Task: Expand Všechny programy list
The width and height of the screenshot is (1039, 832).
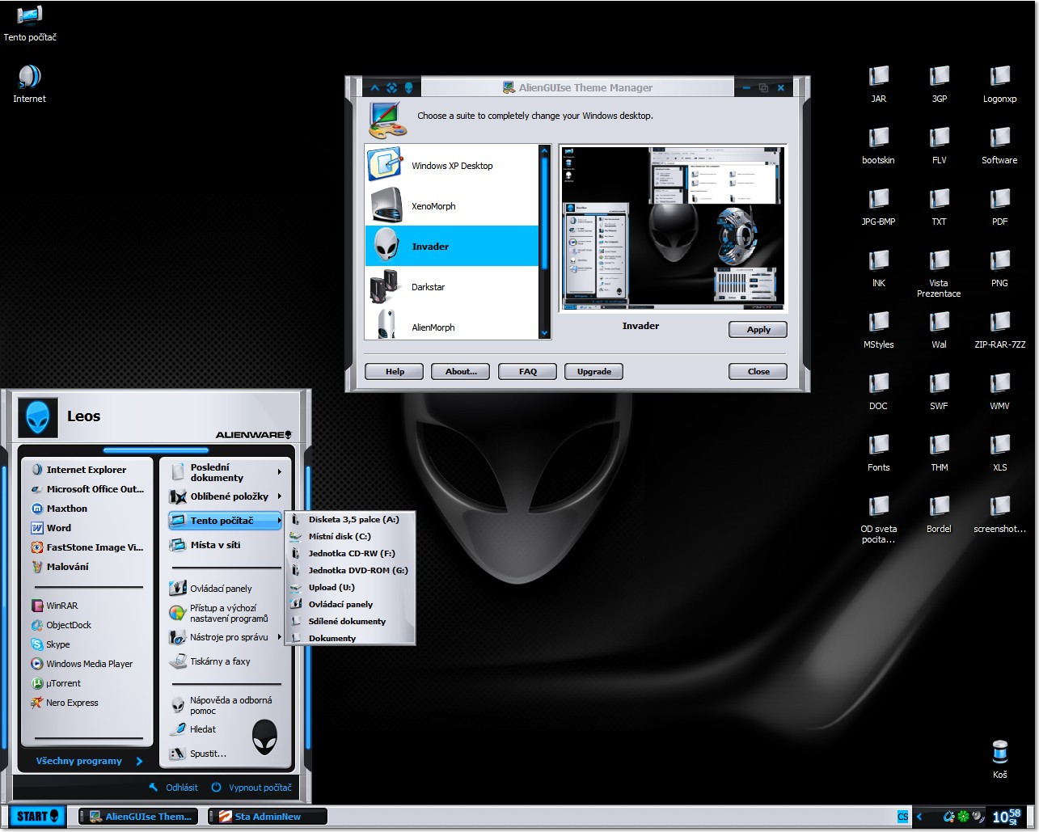Action: 89,761
